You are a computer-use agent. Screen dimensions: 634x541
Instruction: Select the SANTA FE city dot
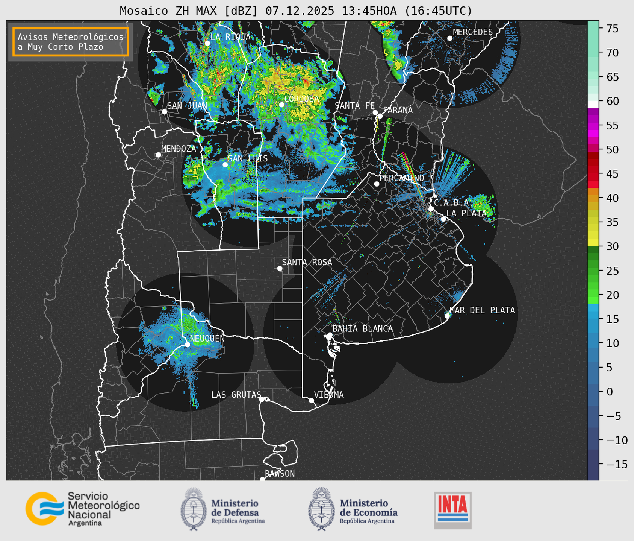pos(375,112)
